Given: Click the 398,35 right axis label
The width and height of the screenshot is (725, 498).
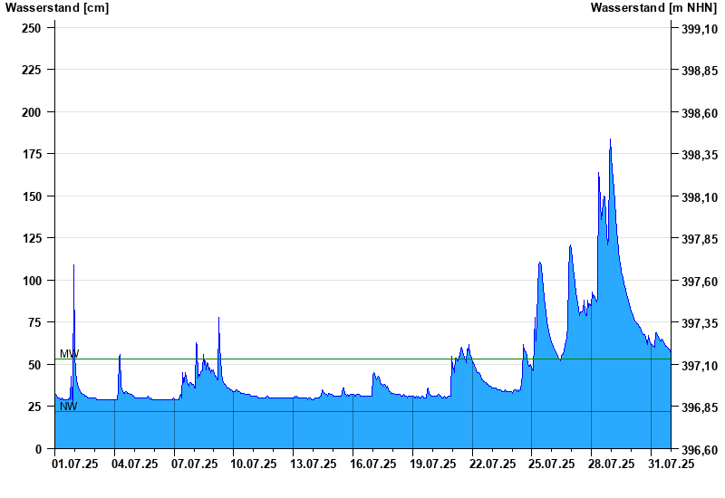Looking at the screenshot, I should [x=700, y=155].
